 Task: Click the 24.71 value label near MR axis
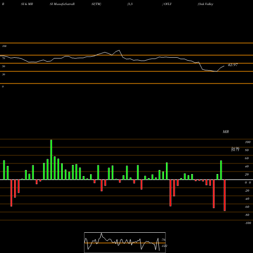[235, 150]
